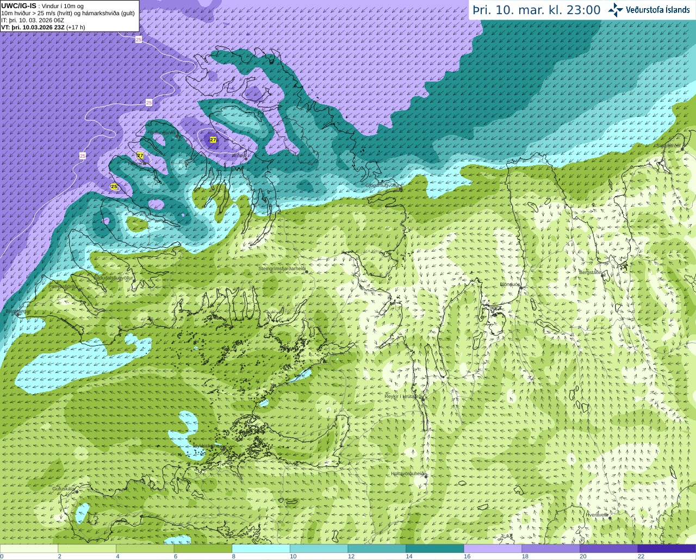Click the date label Þri. 10. mar. kl. 23:00
This screenshot has width=696, height=560.
(x=537, y=10)
